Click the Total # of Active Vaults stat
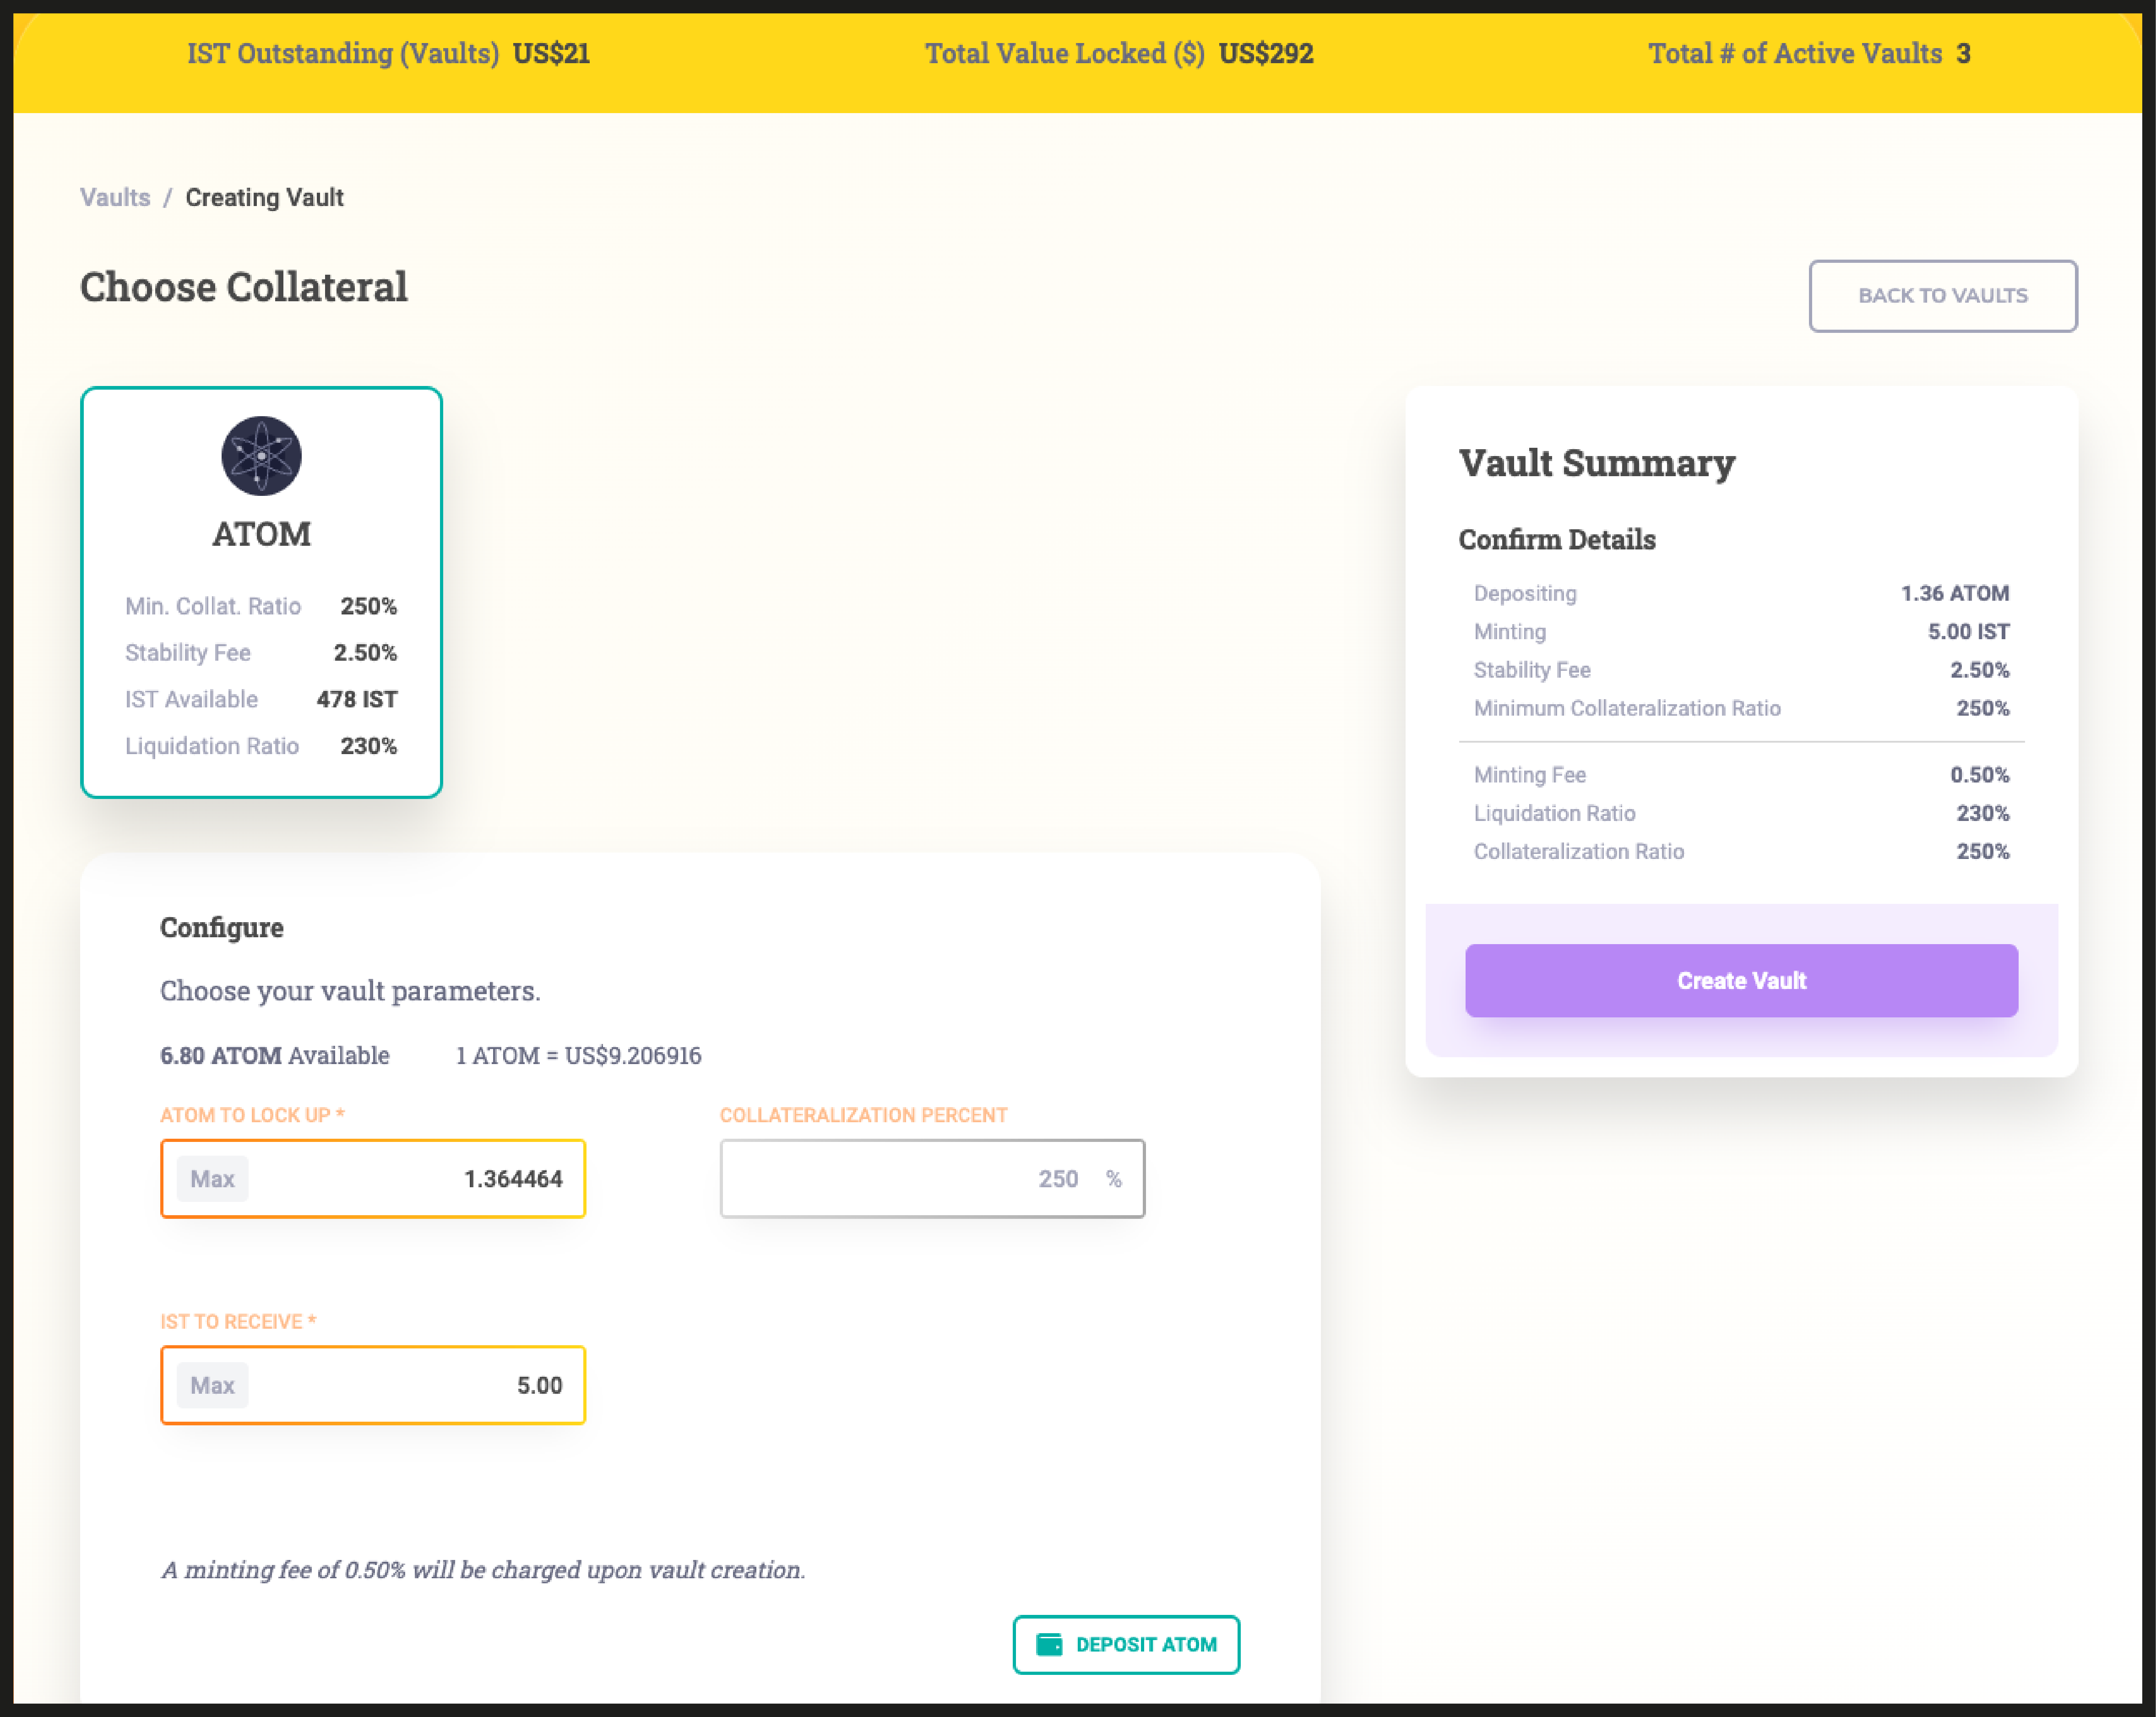 [1808, 53]
